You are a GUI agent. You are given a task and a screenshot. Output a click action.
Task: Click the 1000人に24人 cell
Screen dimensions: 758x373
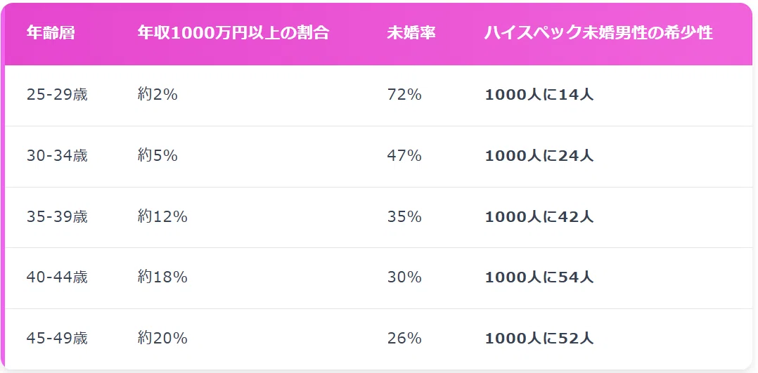[539, 155]
